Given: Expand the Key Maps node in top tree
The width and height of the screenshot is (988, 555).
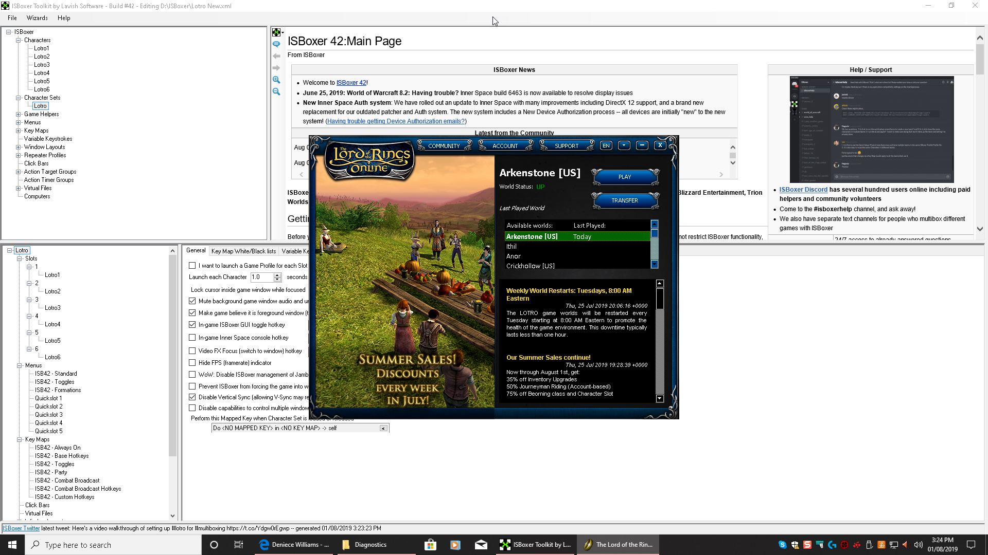Looking at the screenshot, I should pos(18,131).
